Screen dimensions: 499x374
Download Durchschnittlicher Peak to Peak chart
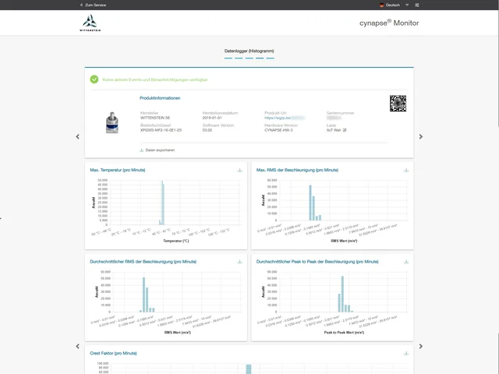406,262
